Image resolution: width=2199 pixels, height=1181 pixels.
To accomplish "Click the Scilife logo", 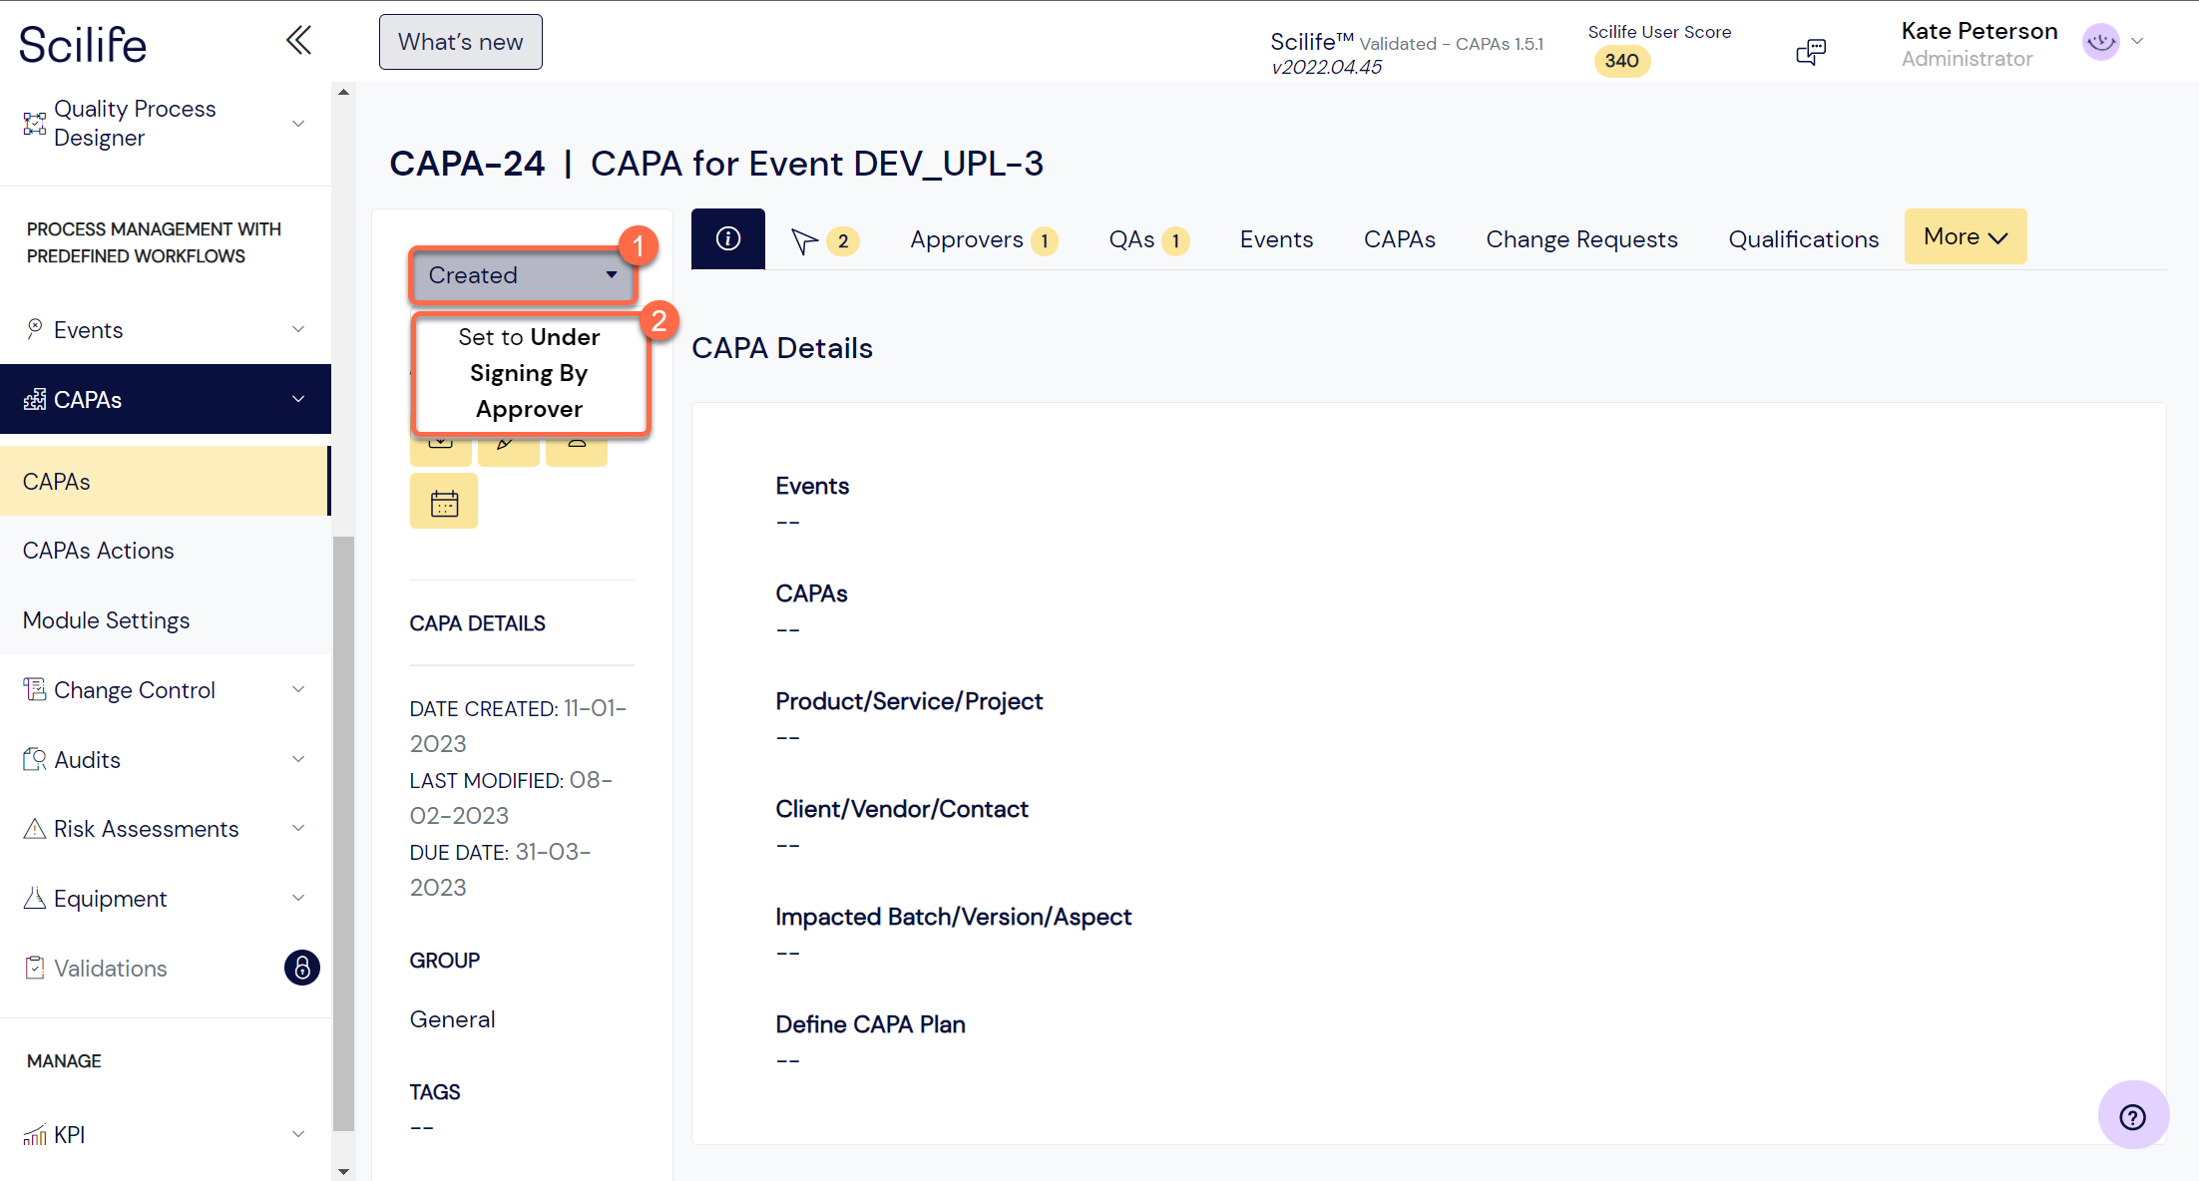I will point(83,43).
